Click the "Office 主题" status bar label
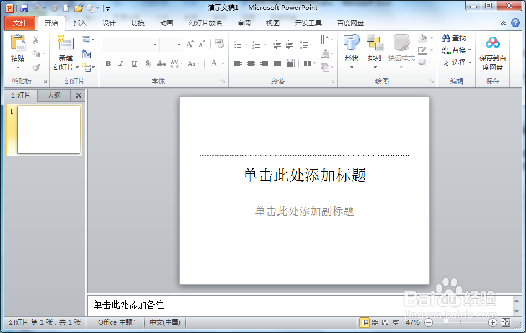The image size is (526, 333). pyautogui.click(x=115, y=322)
